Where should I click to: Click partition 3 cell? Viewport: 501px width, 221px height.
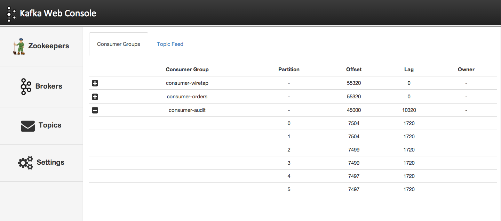(289, 163)
